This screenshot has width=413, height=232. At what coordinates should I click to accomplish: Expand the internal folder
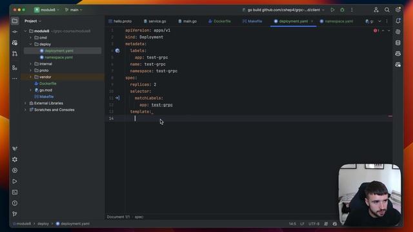30,64
